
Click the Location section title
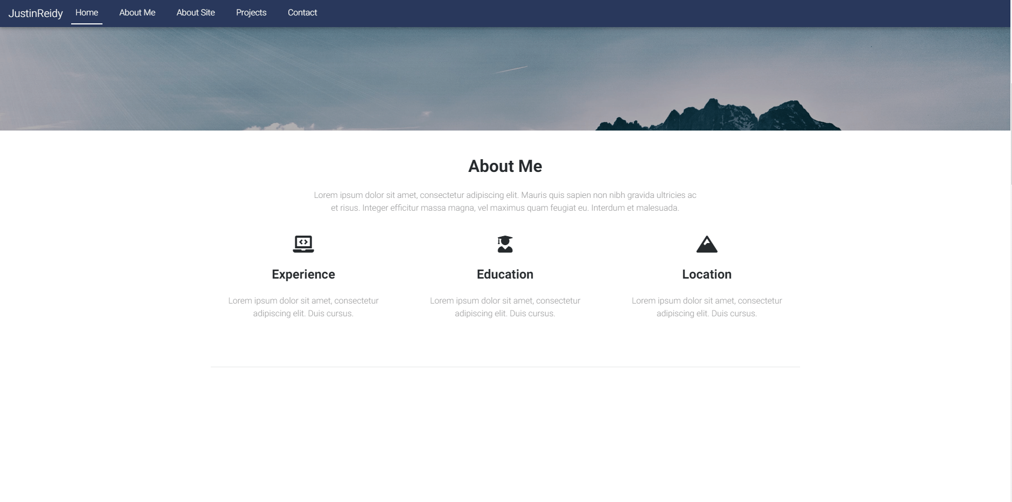707,274
